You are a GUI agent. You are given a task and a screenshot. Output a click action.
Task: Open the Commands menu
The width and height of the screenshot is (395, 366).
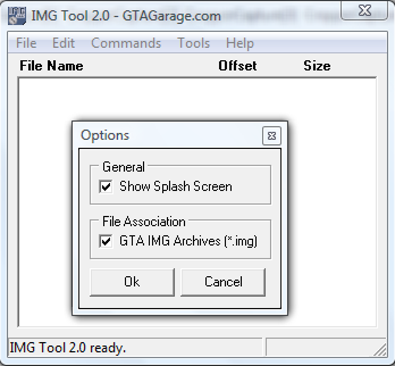pyautogui.click(x=126, y=43)
